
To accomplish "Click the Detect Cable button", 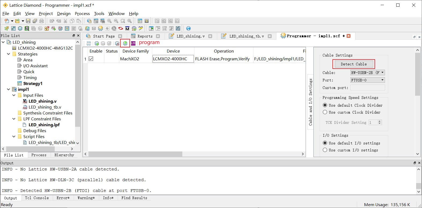I will coord(353,64).
